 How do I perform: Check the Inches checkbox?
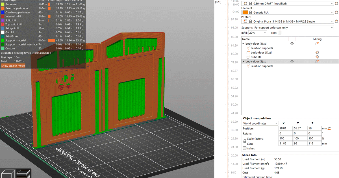[x=245, y=148]
